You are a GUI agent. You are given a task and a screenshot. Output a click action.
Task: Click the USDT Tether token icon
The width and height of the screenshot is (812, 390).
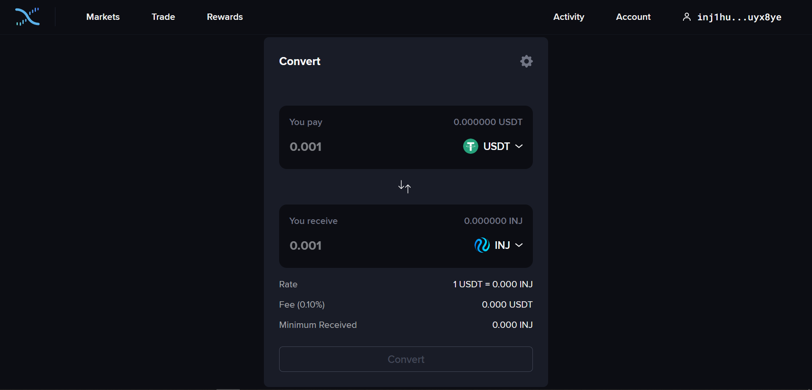[x=470, y=146]
